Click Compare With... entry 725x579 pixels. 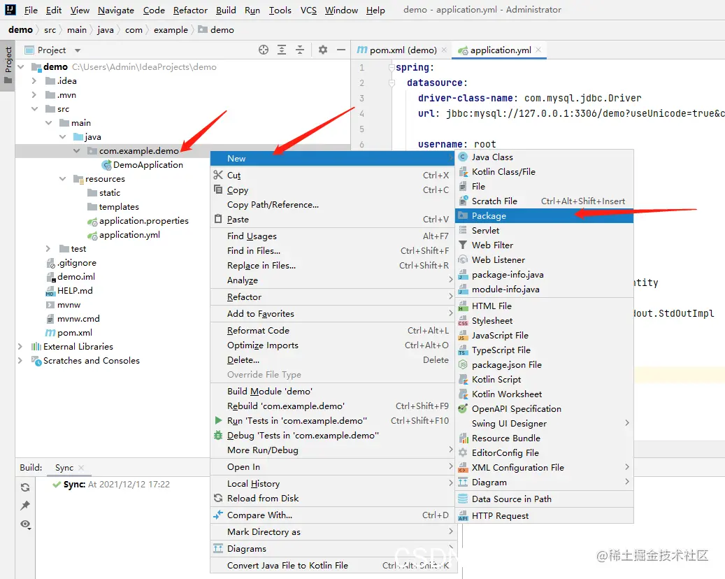333,515
